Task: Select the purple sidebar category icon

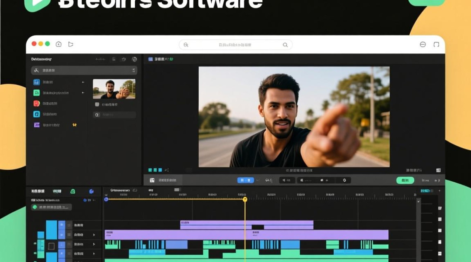Action: [36, 125]
